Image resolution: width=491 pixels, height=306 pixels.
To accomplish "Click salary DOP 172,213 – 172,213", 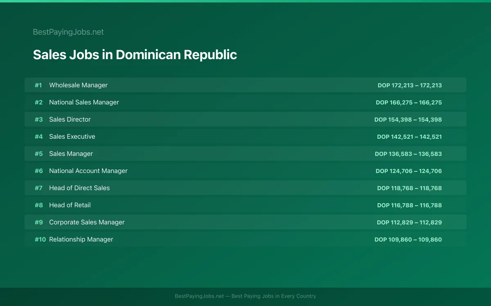I will 410,85.
